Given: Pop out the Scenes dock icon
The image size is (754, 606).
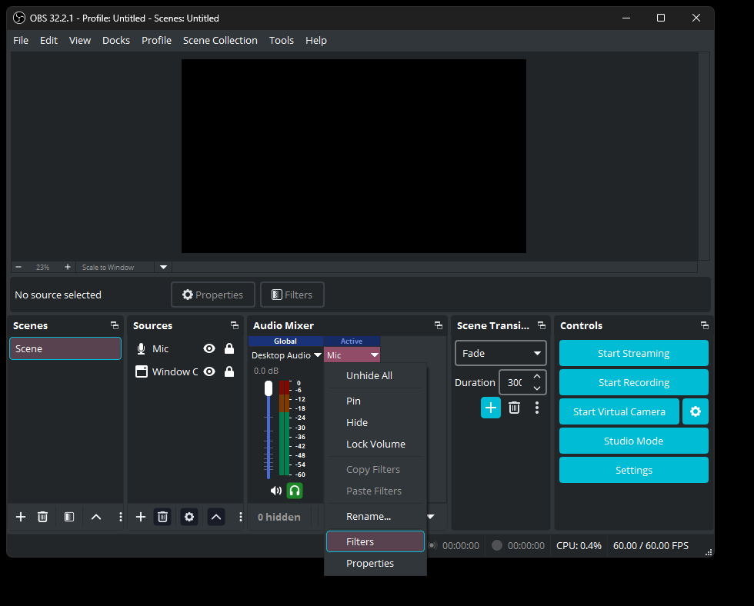Looking at the screenshot, I should [115, 325].
